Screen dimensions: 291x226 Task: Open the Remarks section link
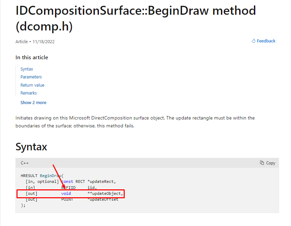29,93
